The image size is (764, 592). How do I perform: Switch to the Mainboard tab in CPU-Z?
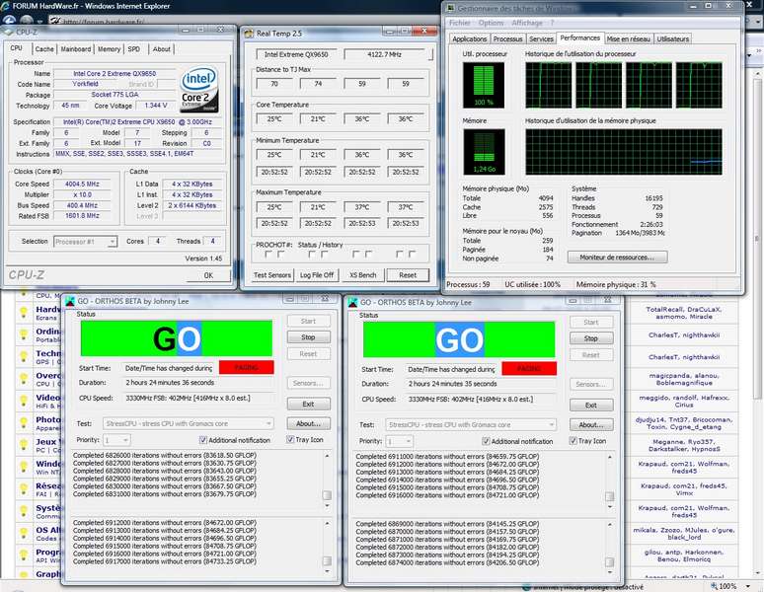(76, 49)
